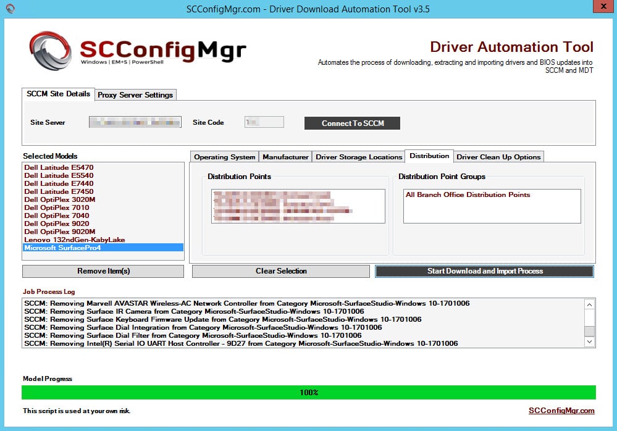The image size is (617, 431).
Task: Open Driver Clean Up Options tab
Action: [498, 157]
